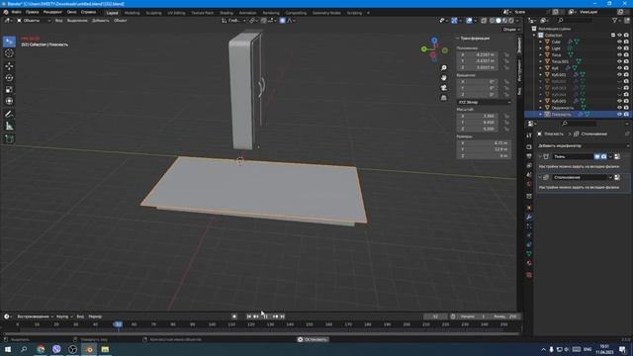Image resolution: width=633 pixels, height=356 pixels.
Task: Open the Modifier wrench properties tab
Action: coord(529,218)
